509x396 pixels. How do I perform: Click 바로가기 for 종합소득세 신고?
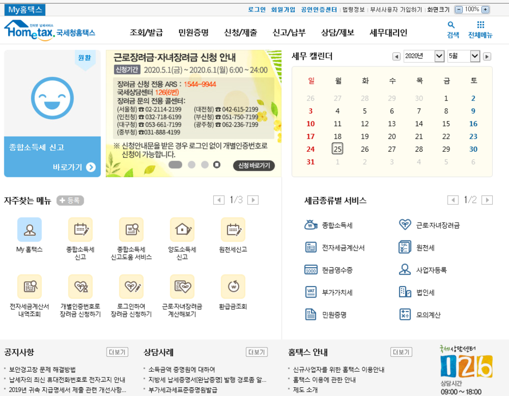point(74,167)
